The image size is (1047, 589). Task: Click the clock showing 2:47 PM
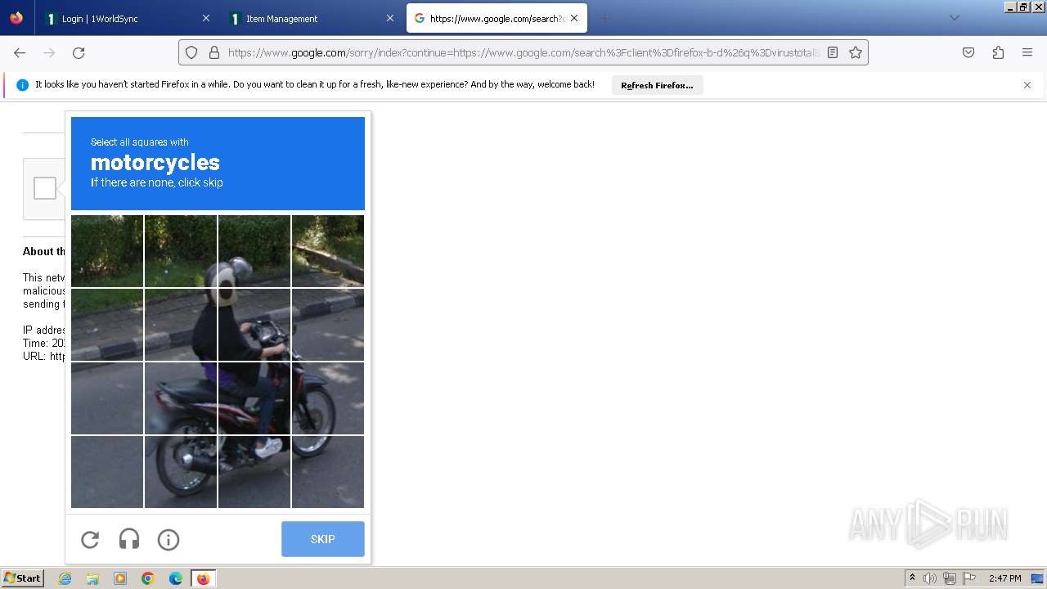coord(1004,578)
